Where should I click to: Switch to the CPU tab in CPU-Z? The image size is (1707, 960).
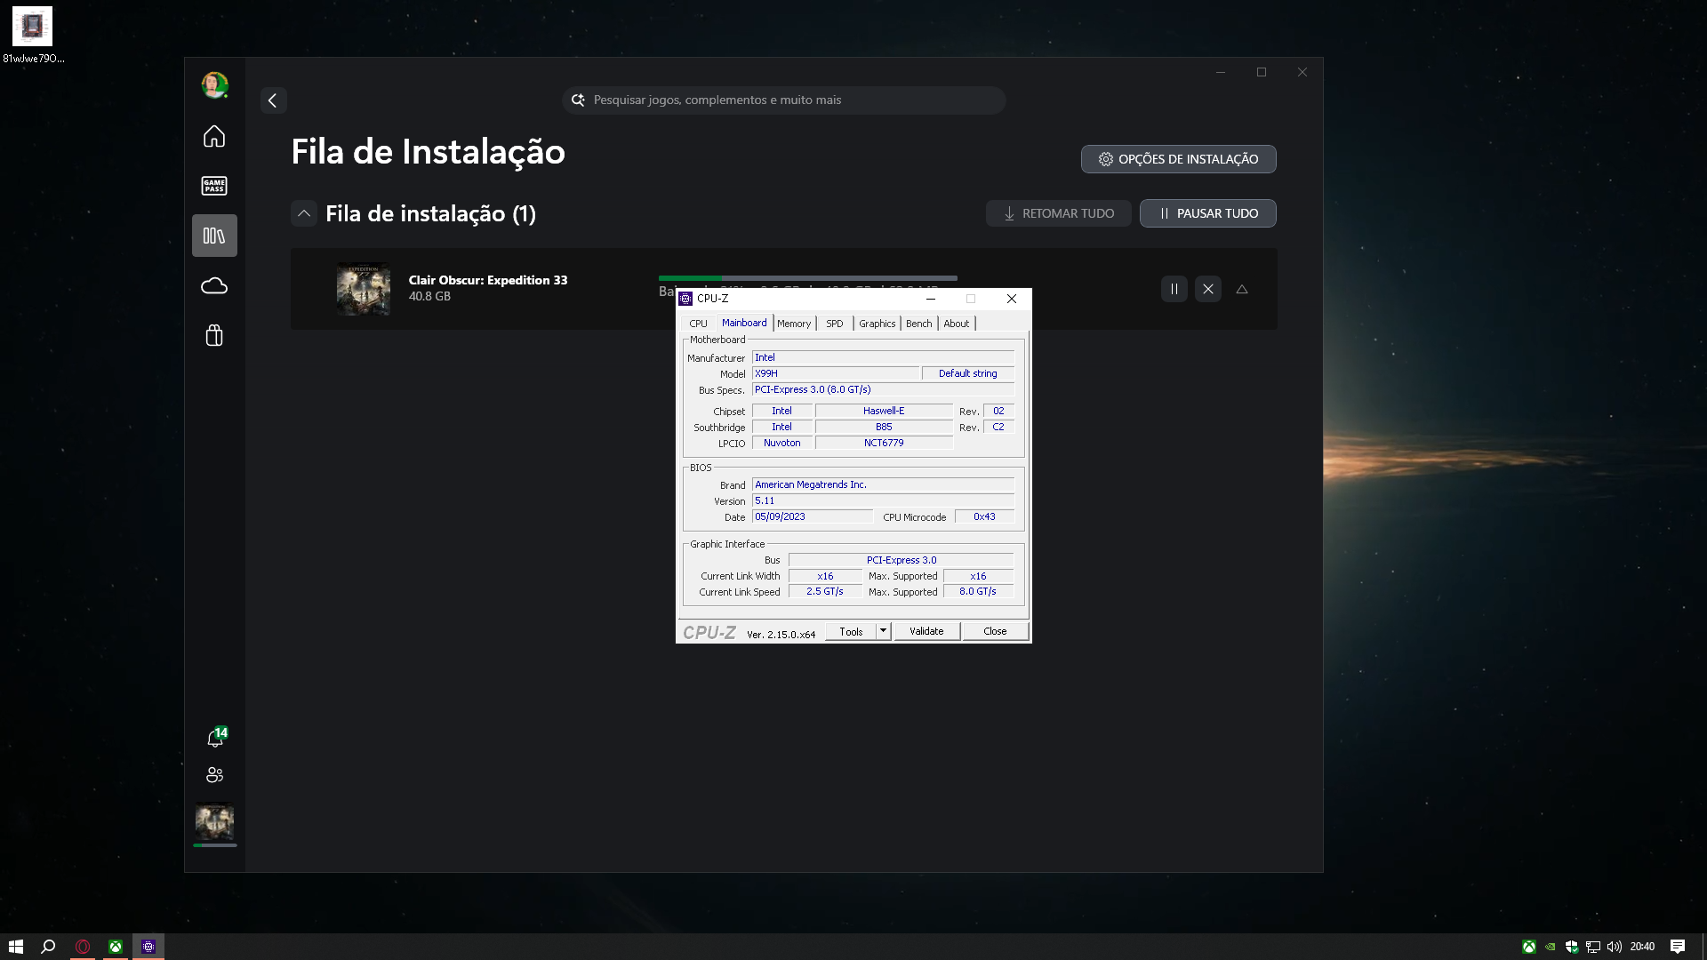[698, 324]
